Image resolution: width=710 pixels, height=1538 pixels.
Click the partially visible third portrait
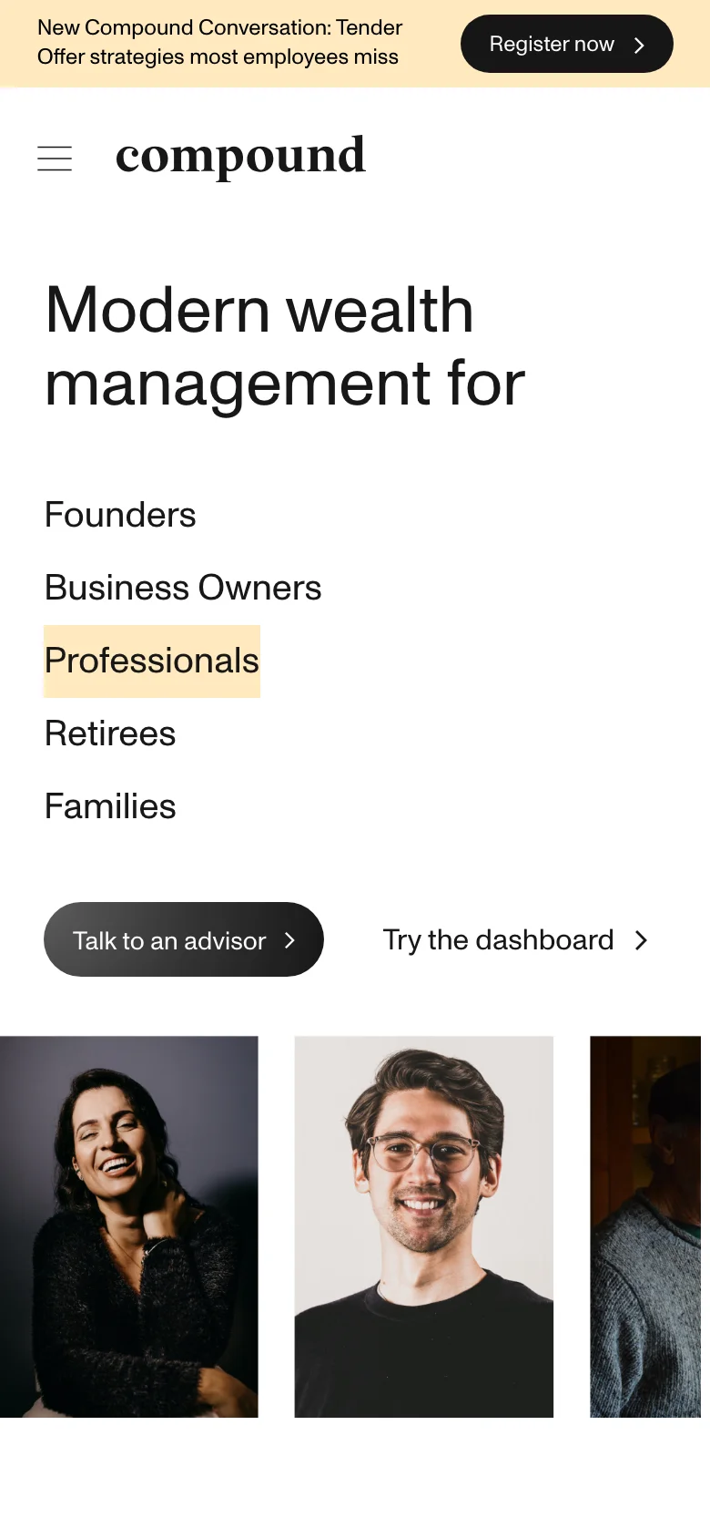[645, 1226]
